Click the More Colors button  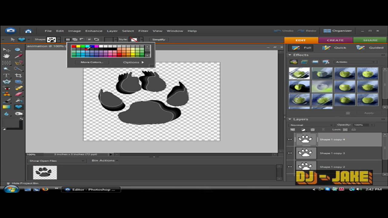coord(92,62)
